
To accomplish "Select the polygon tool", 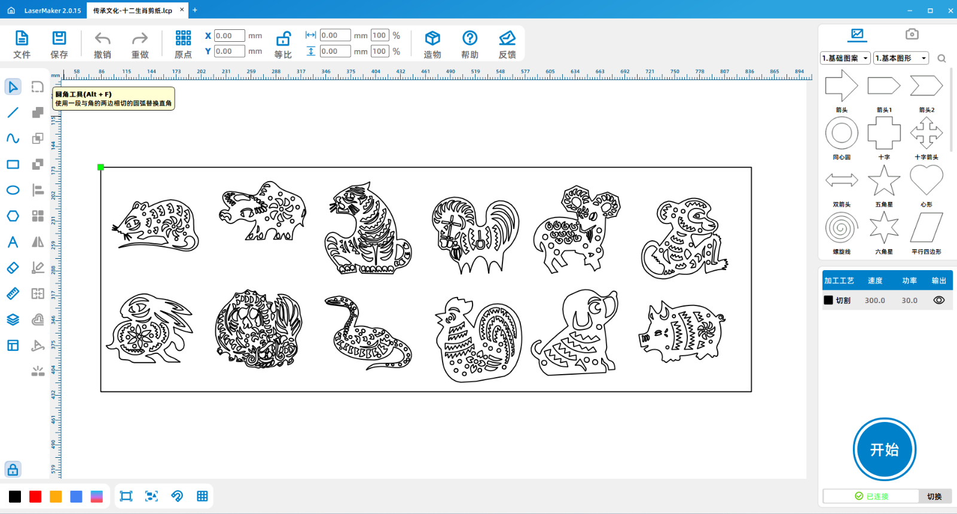I will click(x=13, y=216).
